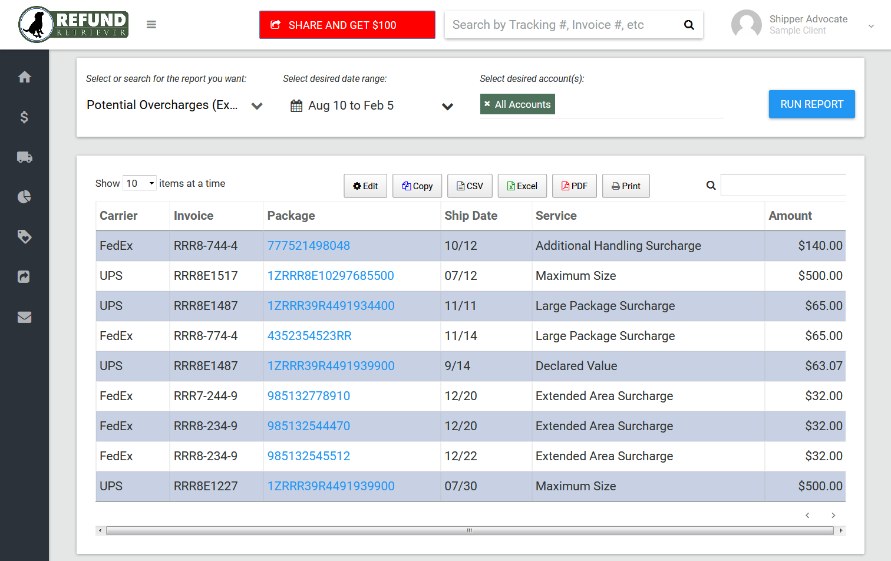This screenshot has width=891, height=561.
Task: Click SHARE AND GET $100 button
Action: (x=347, y=25)
